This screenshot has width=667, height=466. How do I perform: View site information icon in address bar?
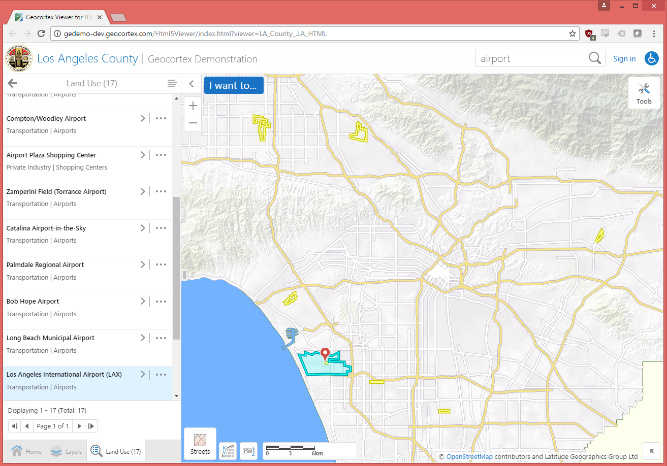(x=57, y=34)
